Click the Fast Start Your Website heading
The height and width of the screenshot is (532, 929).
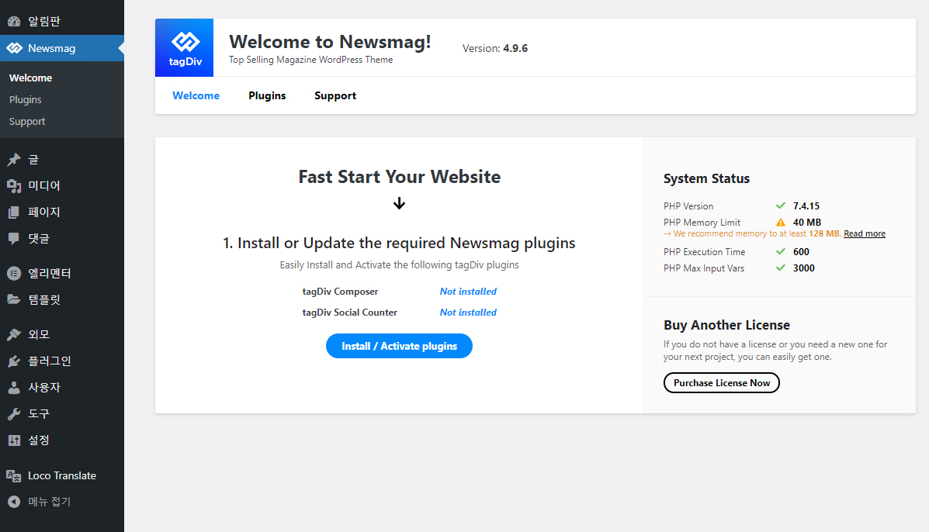click(400, 176)
